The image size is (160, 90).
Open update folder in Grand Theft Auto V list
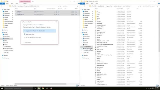point(98,18)
